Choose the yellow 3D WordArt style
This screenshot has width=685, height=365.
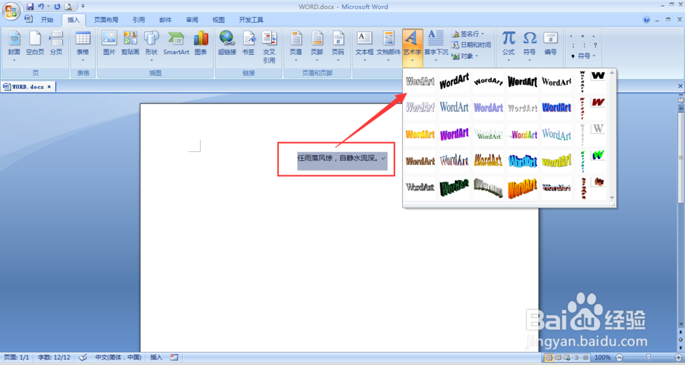(x=556, y=161)
